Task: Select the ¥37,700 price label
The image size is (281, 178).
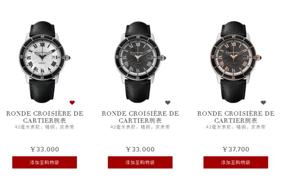Action: 236,149
